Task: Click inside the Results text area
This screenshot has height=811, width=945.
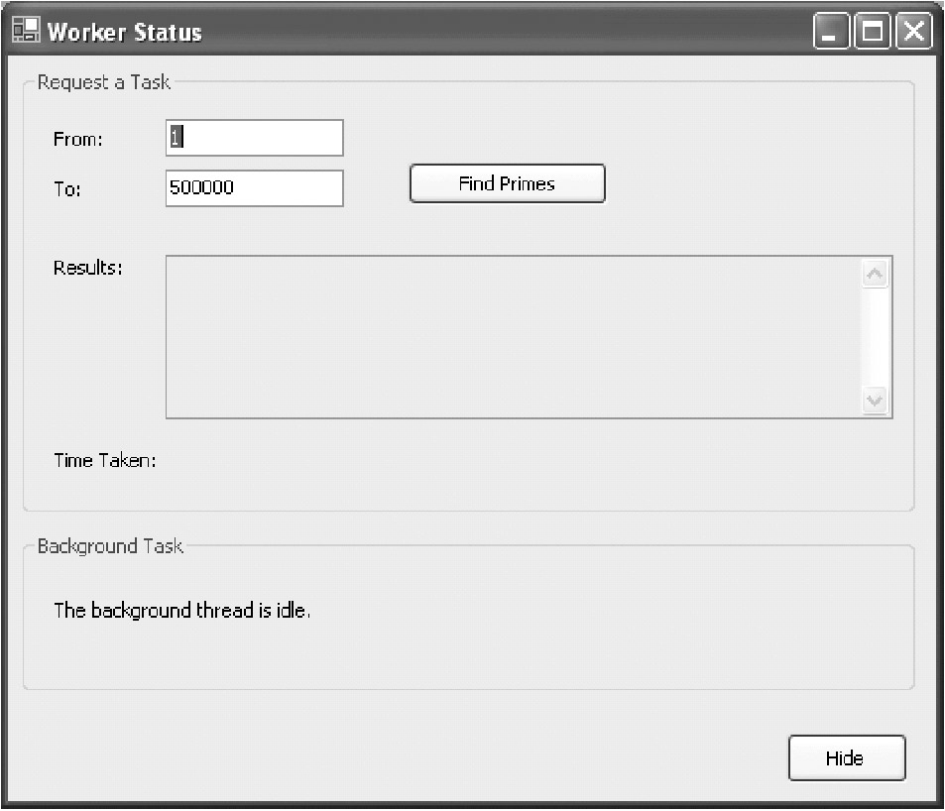Action: coord(511,337)
